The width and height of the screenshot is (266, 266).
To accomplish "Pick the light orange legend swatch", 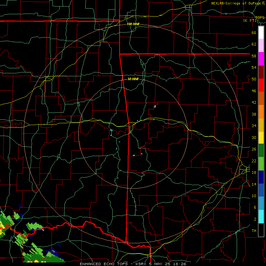I will [261, 112].
